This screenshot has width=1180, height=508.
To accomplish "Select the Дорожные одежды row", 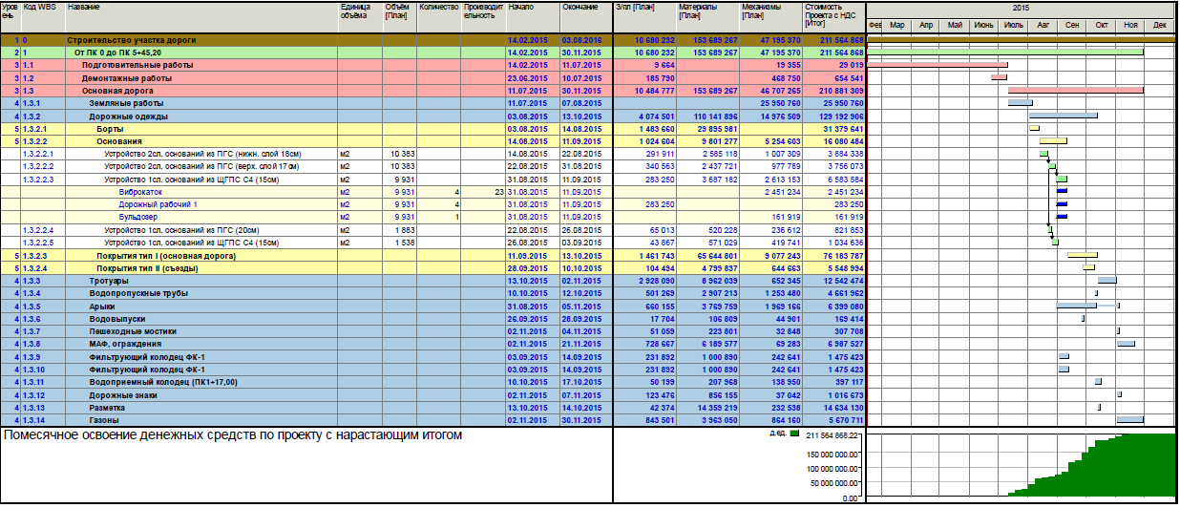I will click(433, 116).
